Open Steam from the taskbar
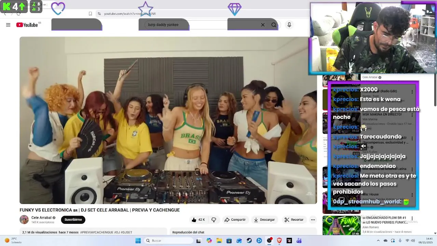The width and height of the screenshot is (437, 246). coord(249,241)
